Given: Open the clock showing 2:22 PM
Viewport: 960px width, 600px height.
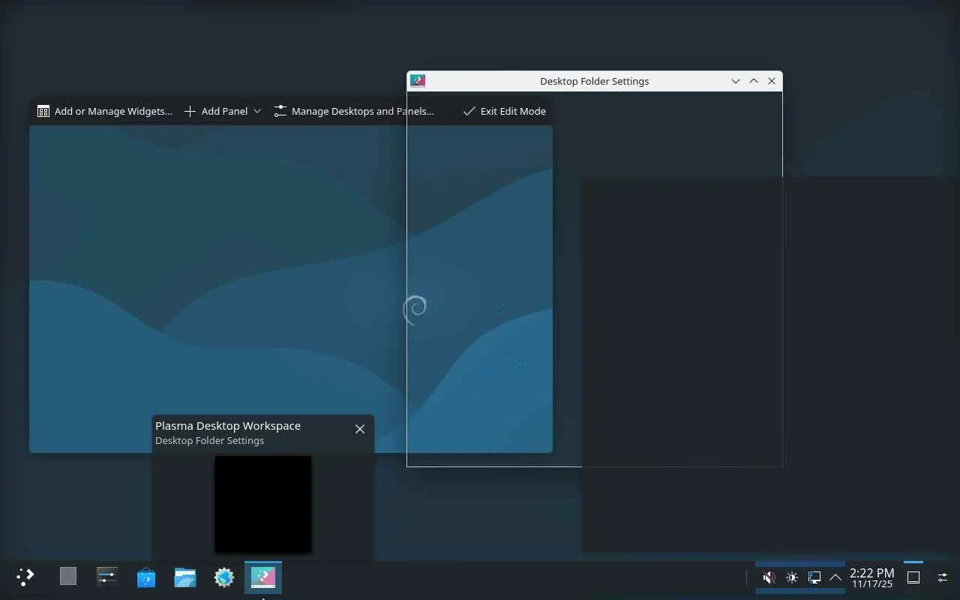Looking at the screenshot, I should (872, 577).
